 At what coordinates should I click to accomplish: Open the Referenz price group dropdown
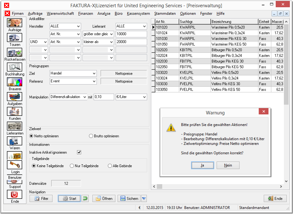pyautogui.click(x=73, y=81)
